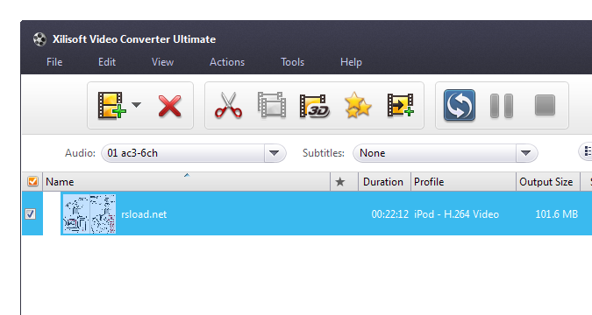Viewport: 592px width, 315px height.
Task: Open the Actions menu
Action: pyautogui.click(x=227, y=62)
